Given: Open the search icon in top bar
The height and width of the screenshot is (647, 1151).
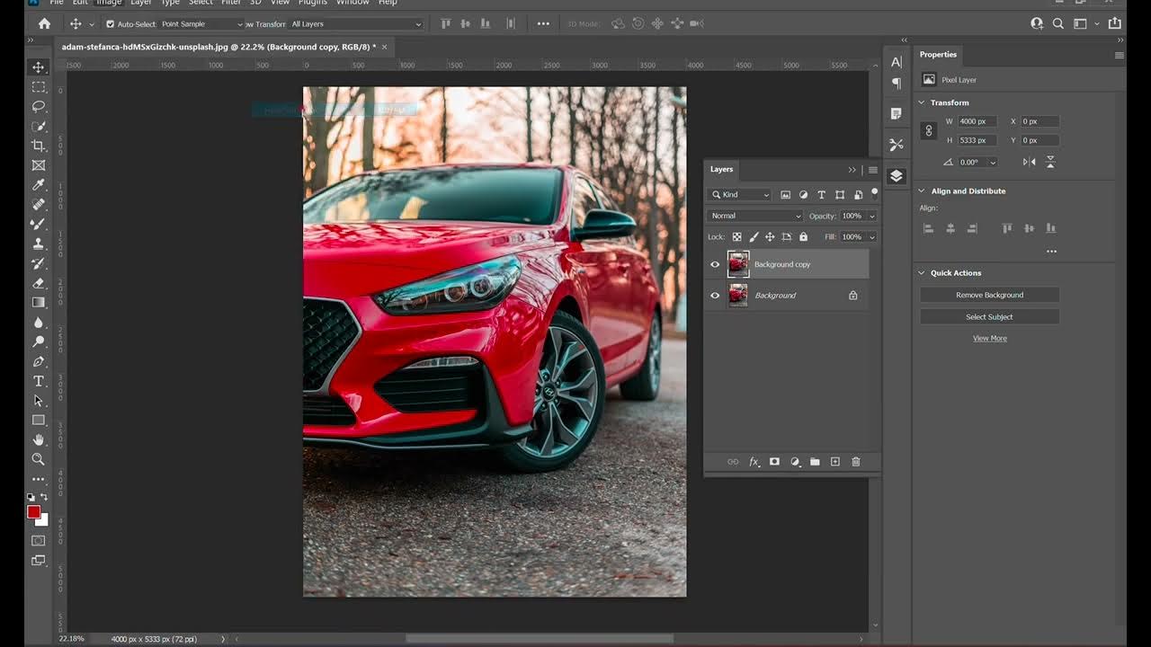Looking at the screenshot, I should [1058, 24].
